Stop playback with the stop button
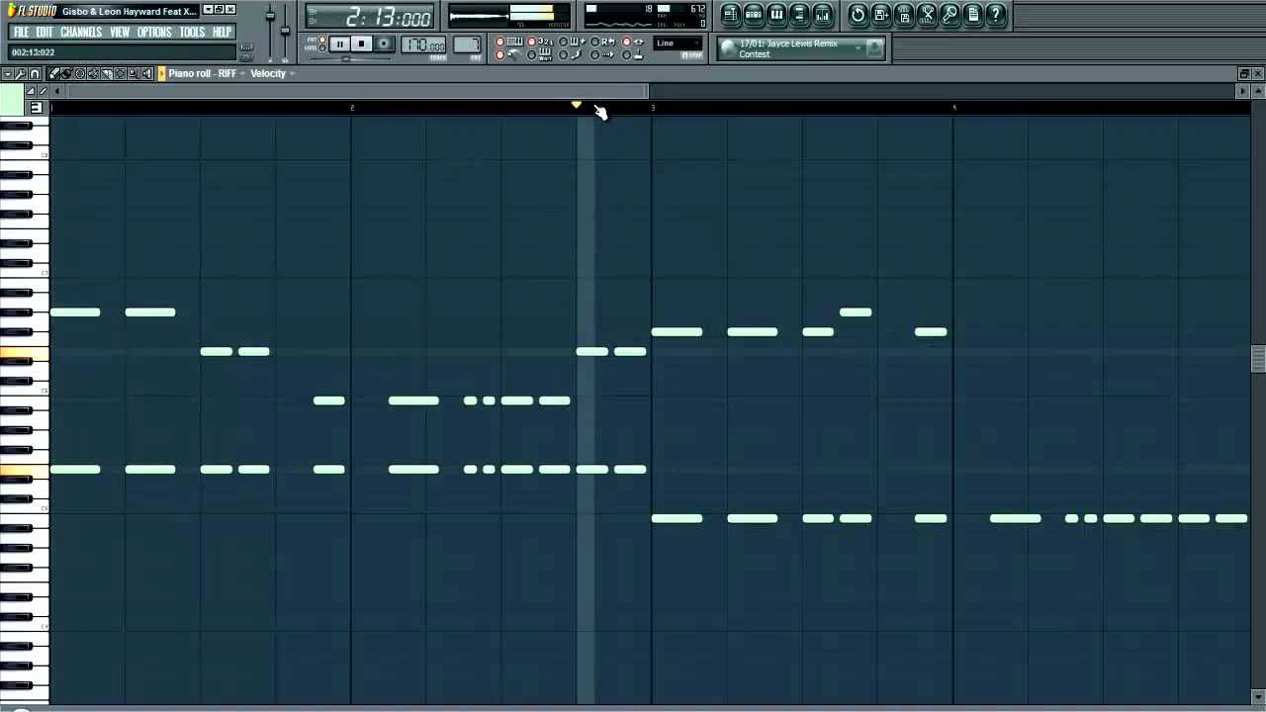This screenshot has width=1266, height=712. (361, 44)
